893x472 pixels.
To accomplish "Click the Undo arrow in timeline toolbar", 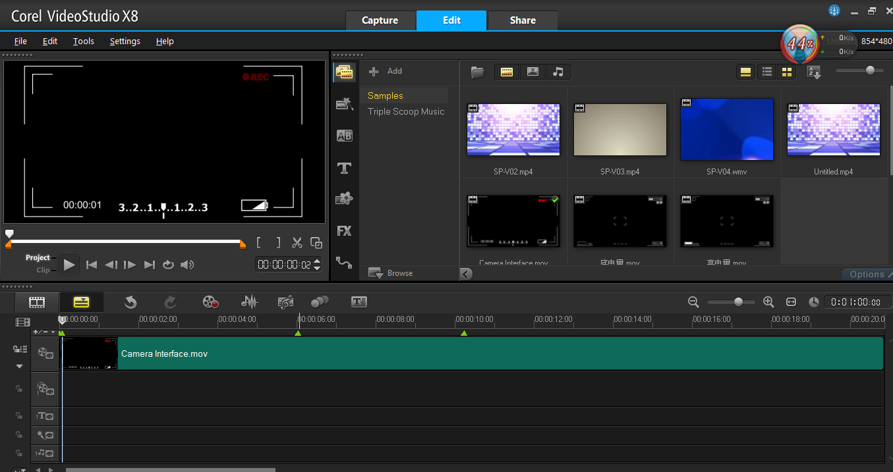I will 130,302.
